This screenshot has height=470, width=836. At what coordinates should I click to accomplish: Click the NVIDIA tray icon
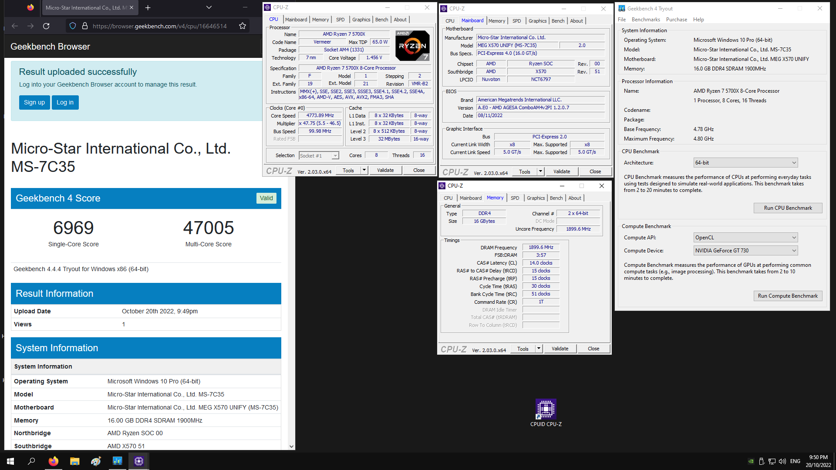751,461
